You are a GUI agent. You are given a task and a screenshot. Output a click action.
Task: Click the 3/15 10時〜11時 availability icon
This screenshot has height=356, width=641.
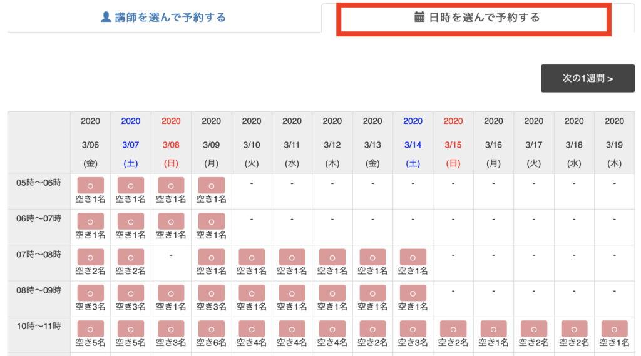[x=453, y=329]
